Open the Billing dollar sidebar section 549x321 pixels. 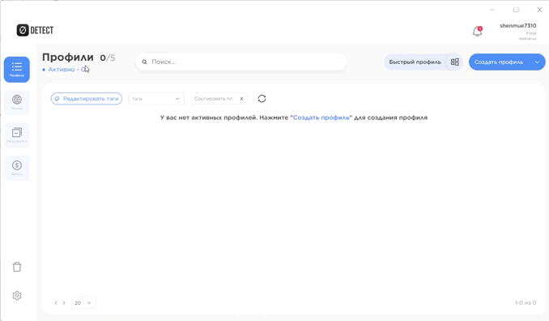17,168
